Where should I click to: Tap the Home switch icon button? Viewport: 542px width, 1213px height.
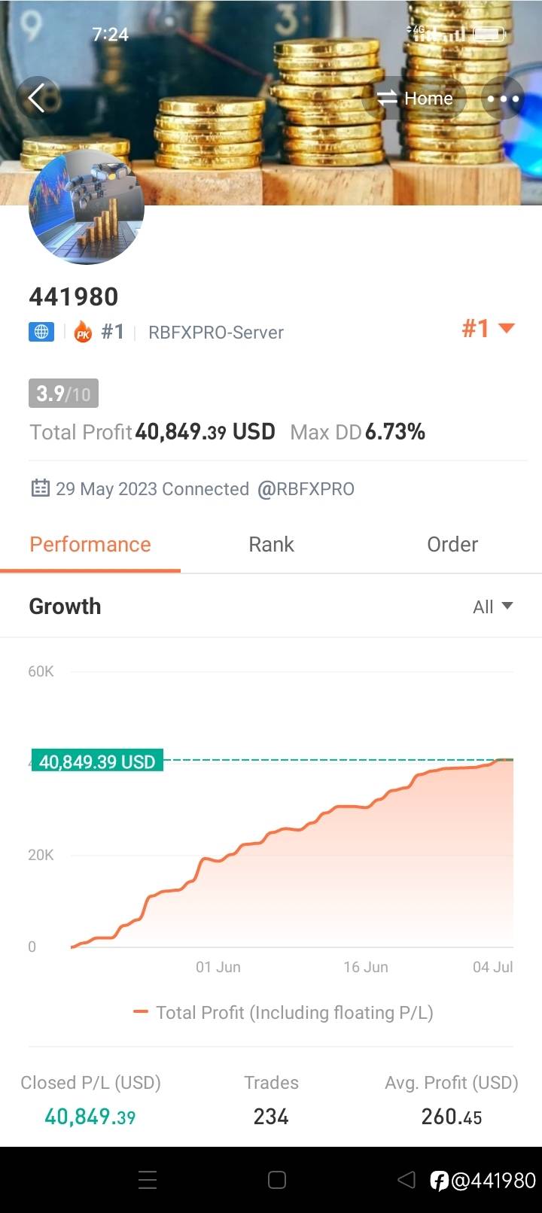415,98
